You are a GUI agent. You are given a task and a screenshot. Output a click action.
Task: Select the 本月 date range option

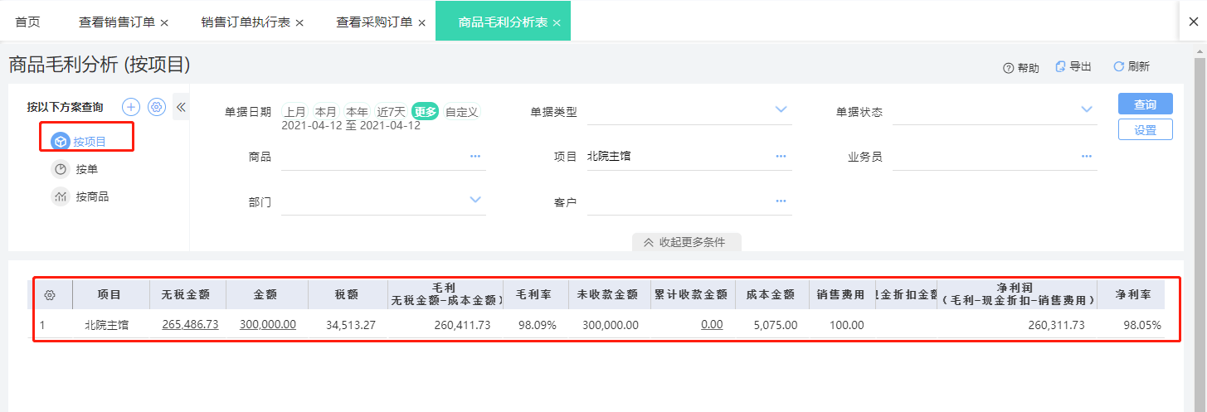click(x=326, y=112)
